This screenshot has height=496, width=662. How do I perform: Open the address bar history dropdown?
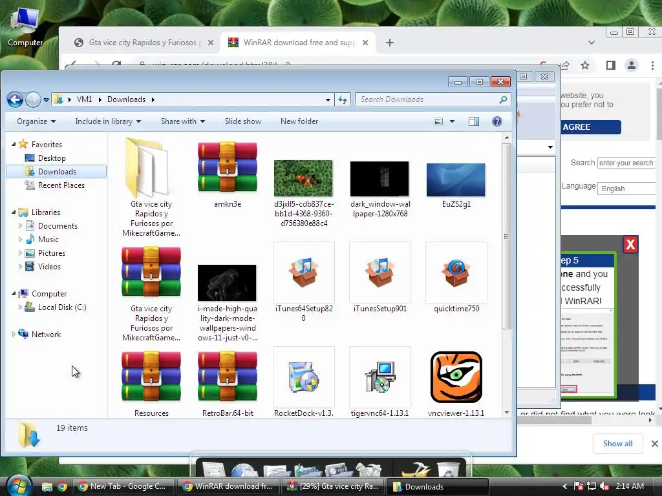click(328, 100)
